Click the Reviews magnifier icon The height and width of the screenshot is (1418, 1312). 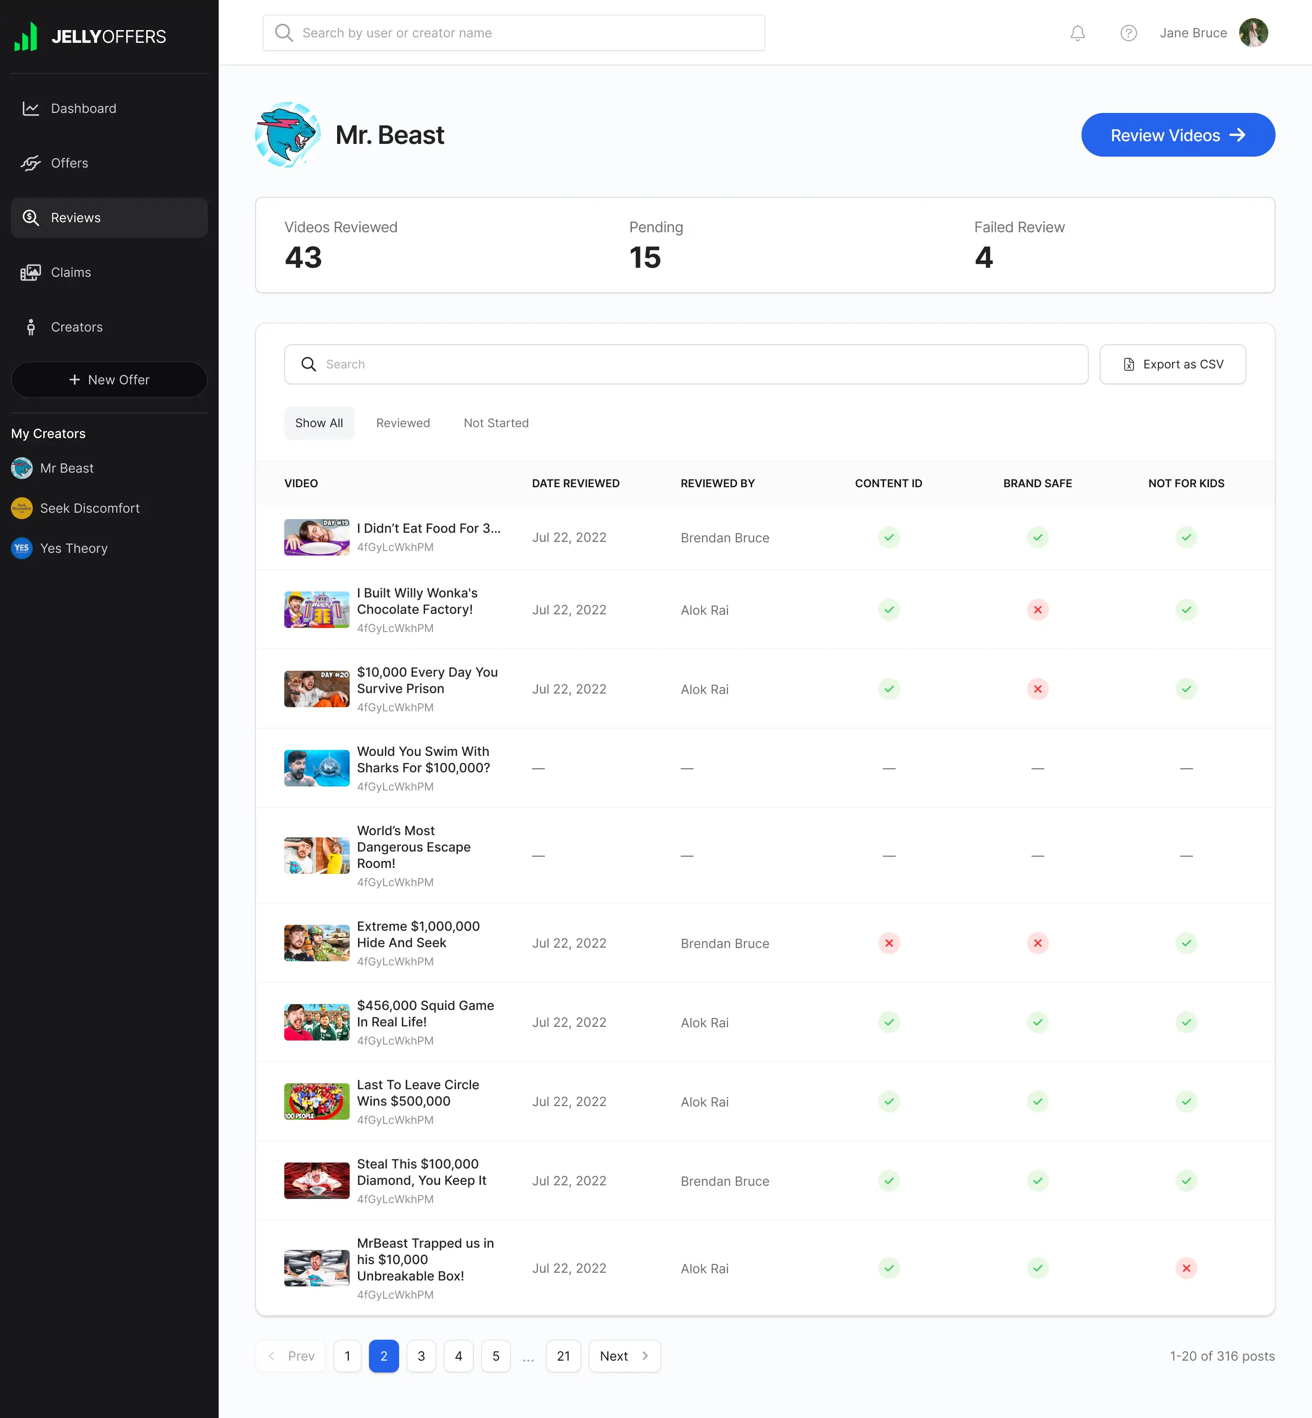click(x=31, y=218)
